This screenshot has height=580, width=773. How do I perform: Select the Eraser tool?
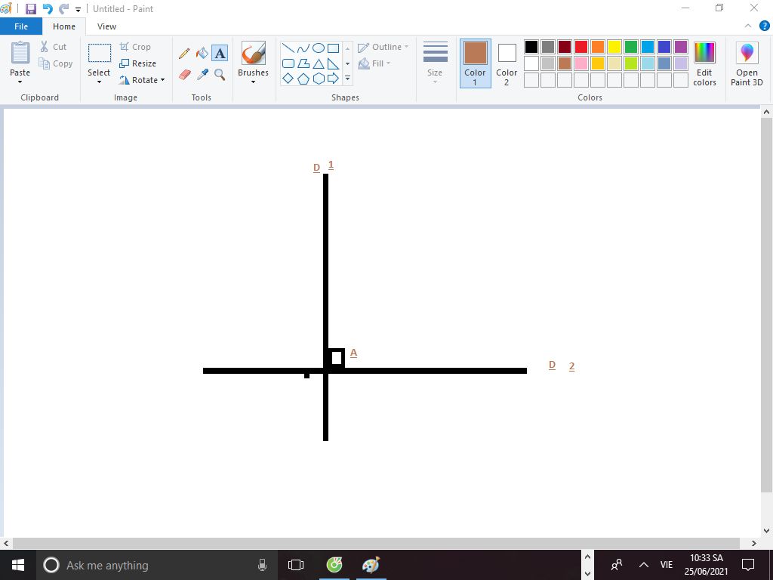184,75
